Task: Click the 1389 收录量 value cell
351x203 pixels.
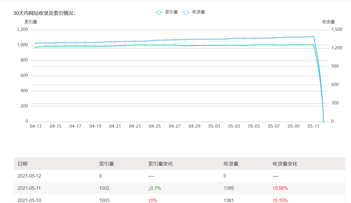Action: coord(228,188)
